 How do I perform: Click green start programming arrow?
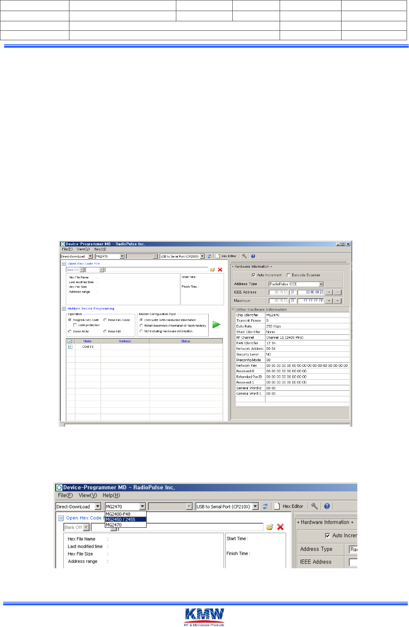coord(216,324)
